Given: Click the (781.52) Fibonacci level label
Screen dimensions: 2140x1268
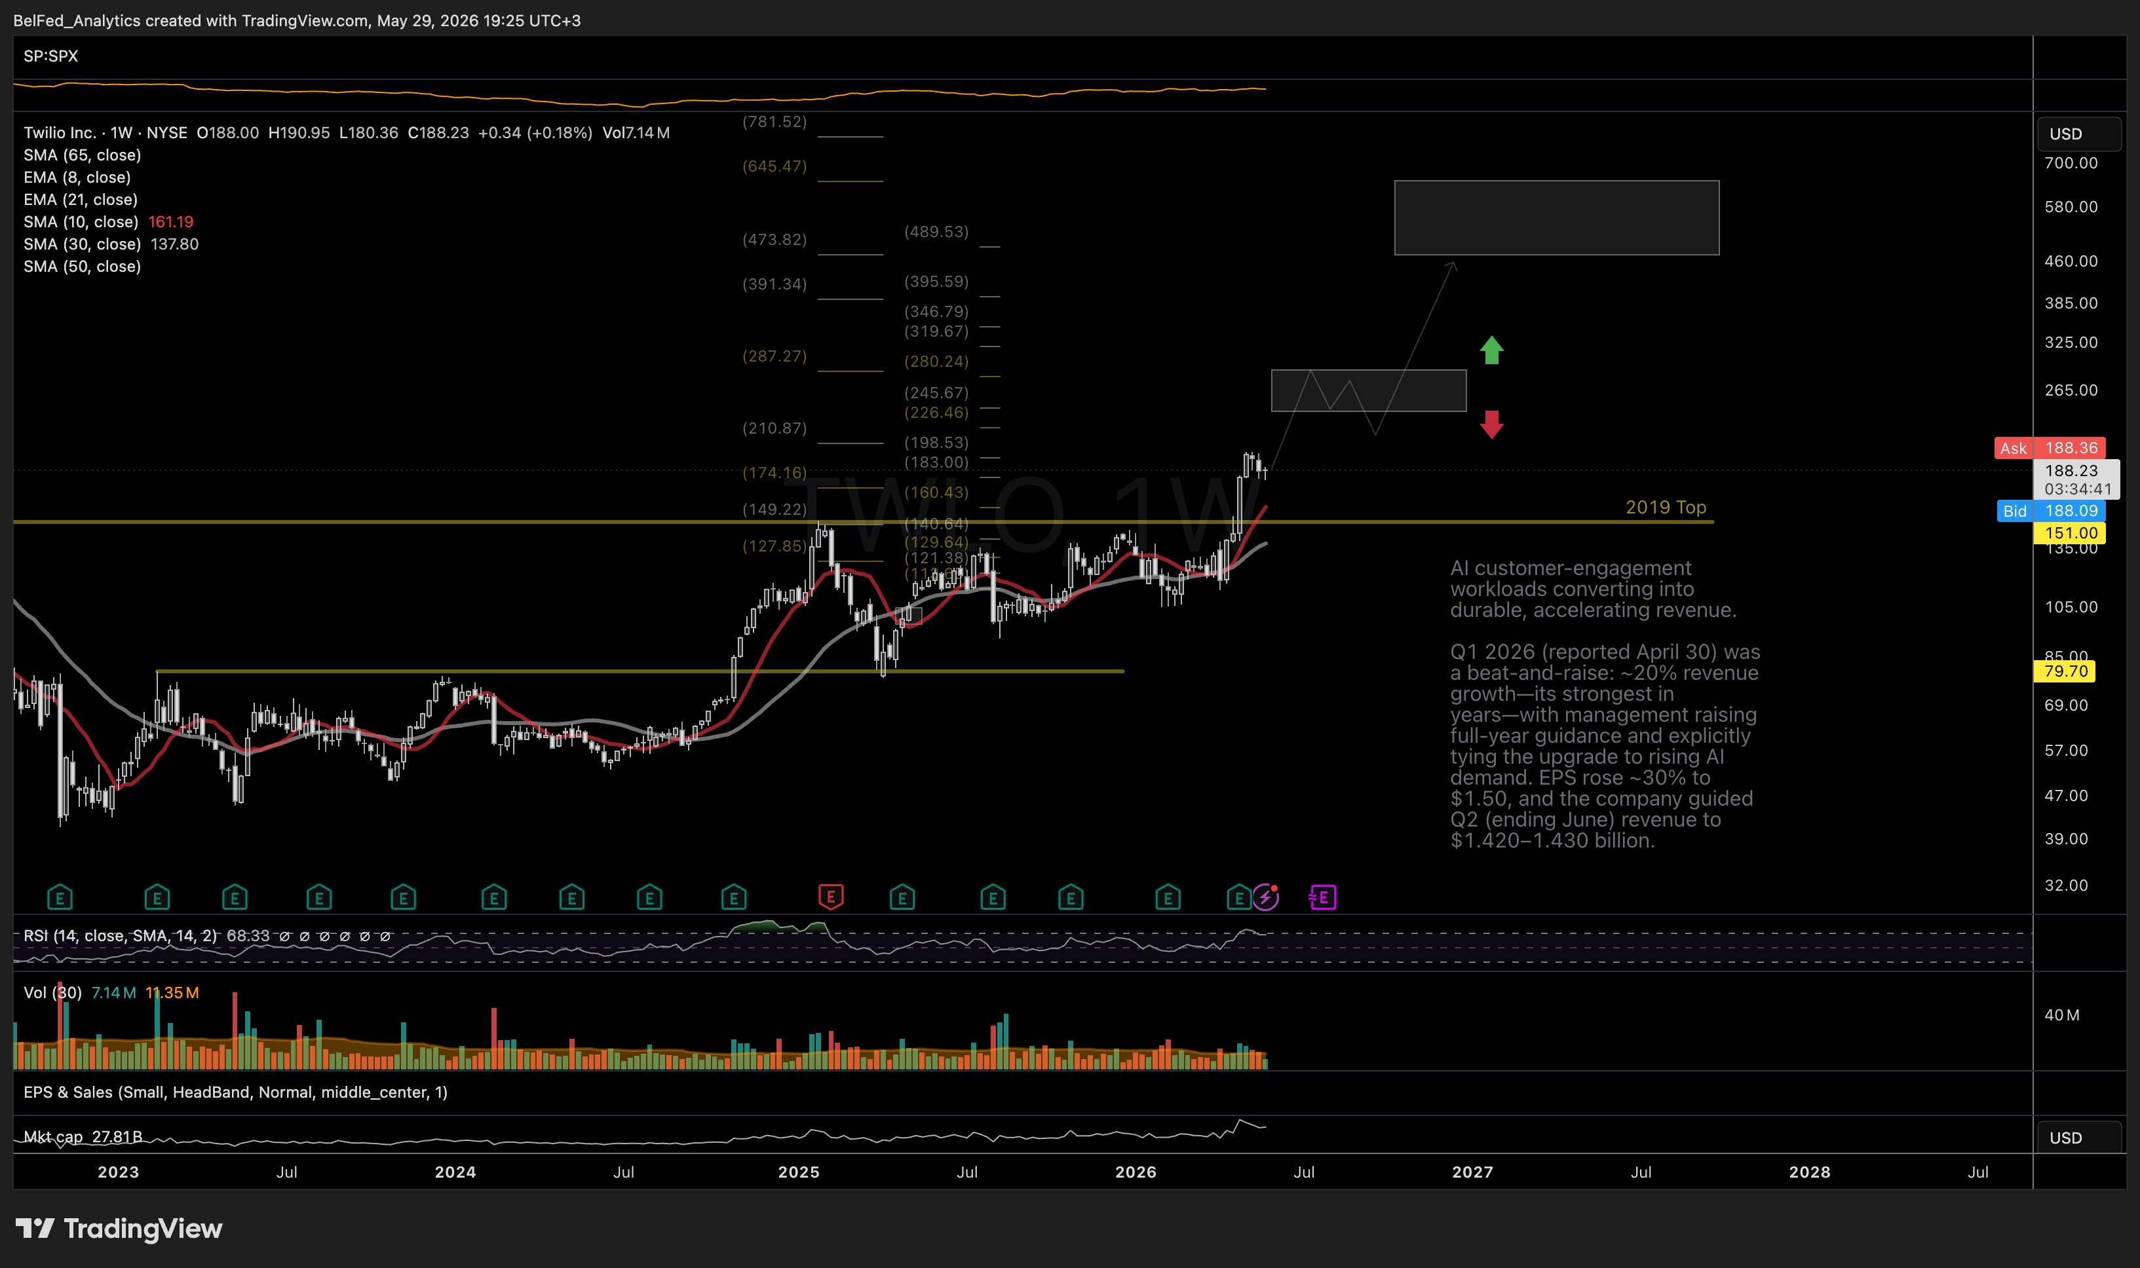Looking at the screenshot, I should pos(774,121).
